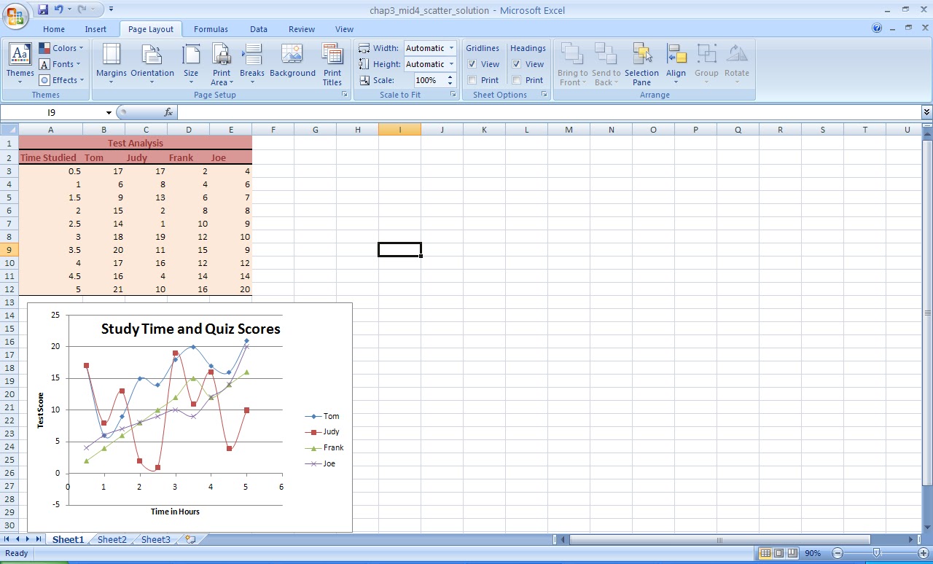The image size is (933, 564).
Task: Adjust the zoom slider handle
Action: [876, 553]
